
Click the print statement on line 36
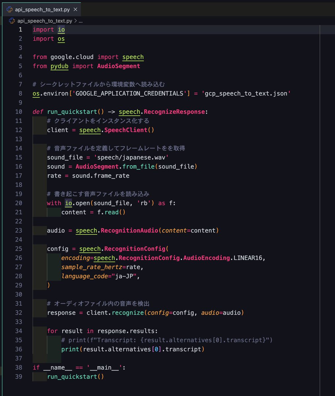tap(132, 349)
